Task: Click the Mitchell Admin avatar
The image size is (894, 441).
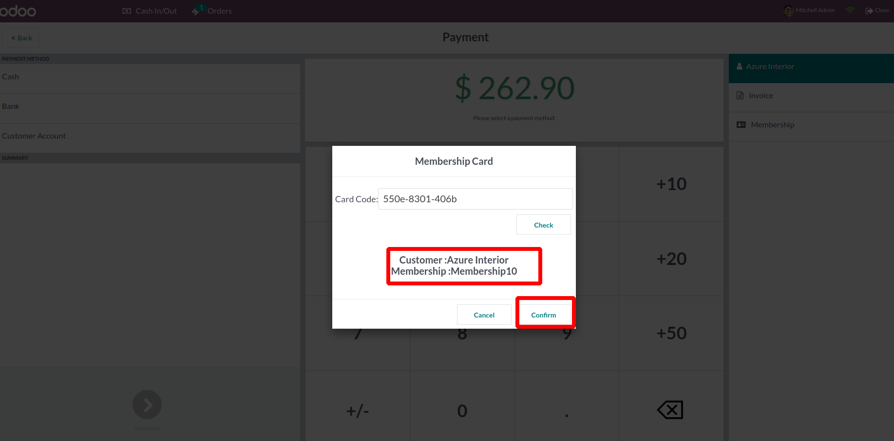Action: 788,10
